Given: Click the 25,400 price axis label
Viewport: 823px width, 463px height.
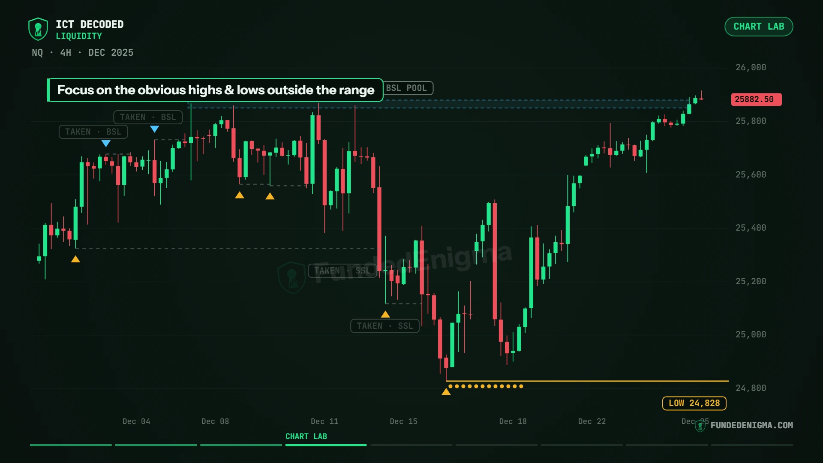Looking at the screenshot, I should tap(751, 228).
